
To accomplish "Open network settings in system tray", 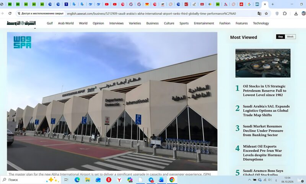I will (265, 180).
